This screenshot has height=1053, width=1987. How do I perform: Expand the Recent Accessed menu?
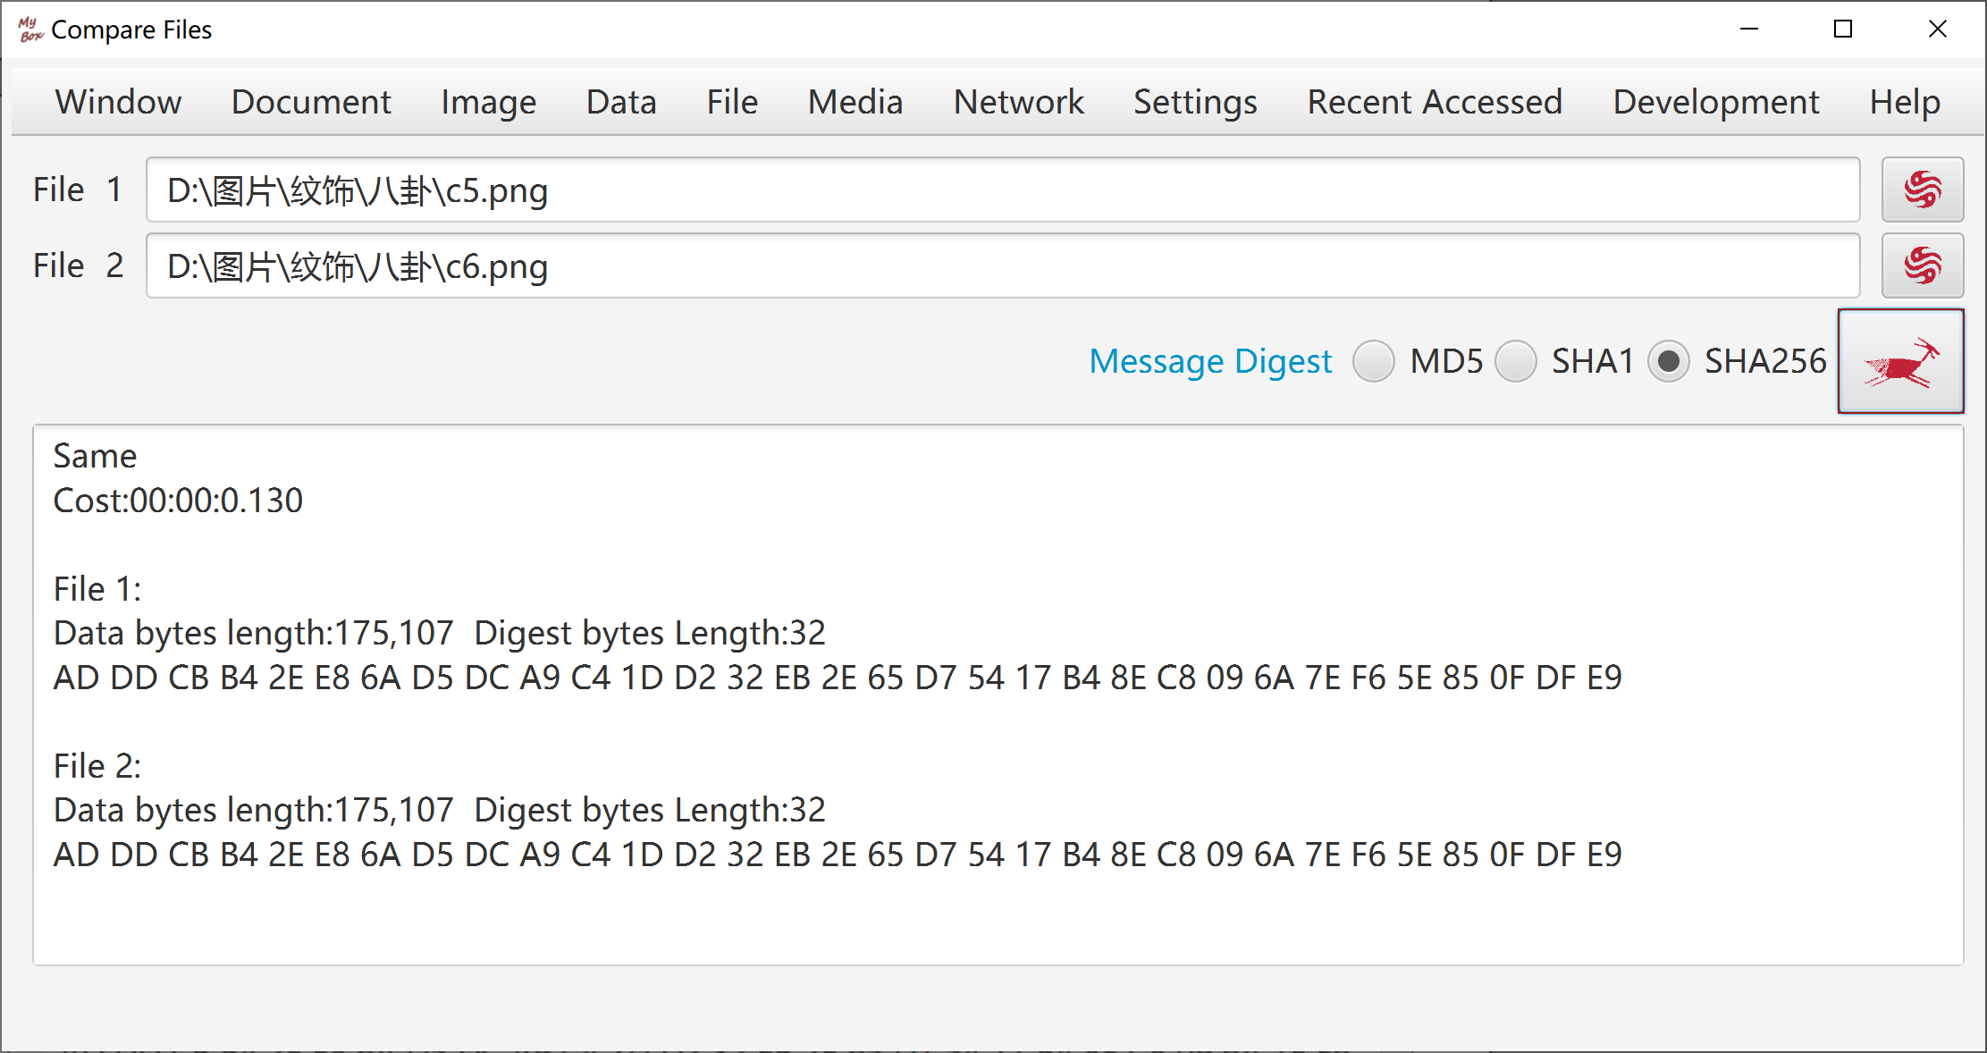click(1435, 102)
